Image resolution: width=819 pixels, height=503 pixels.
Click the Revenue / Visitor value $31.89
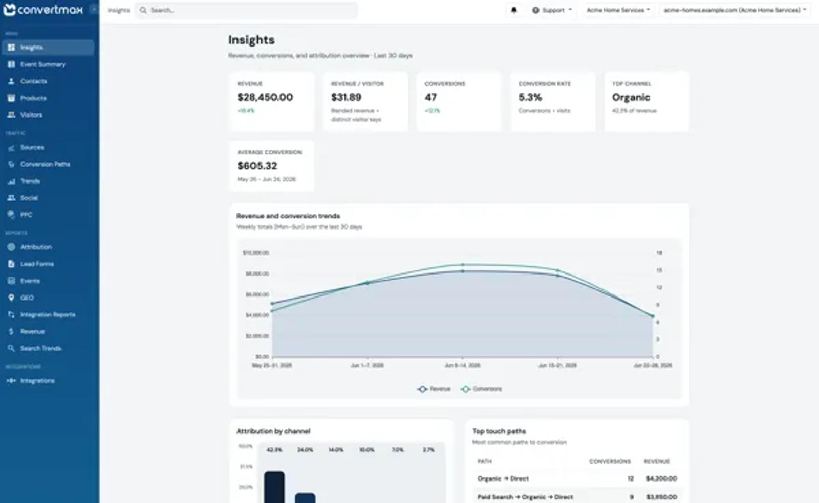click(346, 97)
